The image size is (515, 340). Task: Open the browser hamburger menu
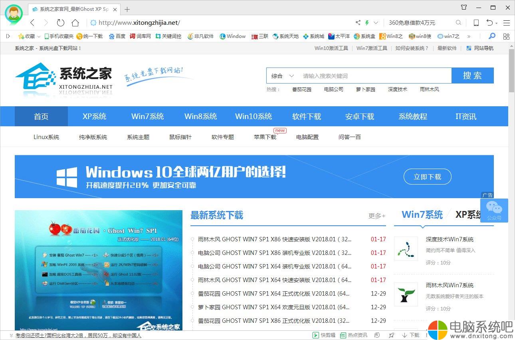click(506, 23)
